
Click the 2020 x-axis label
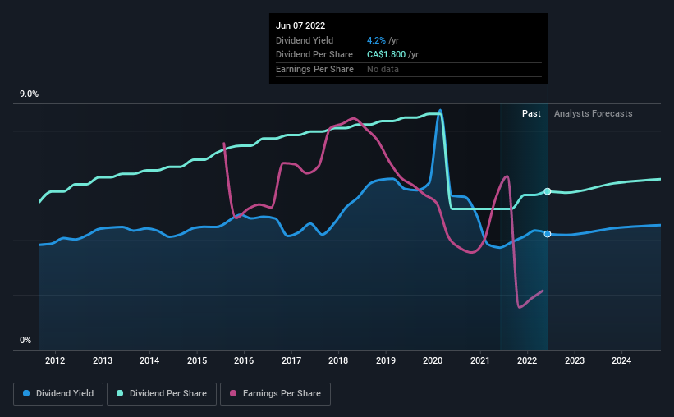pyautogui.click(x=433, y=360)
